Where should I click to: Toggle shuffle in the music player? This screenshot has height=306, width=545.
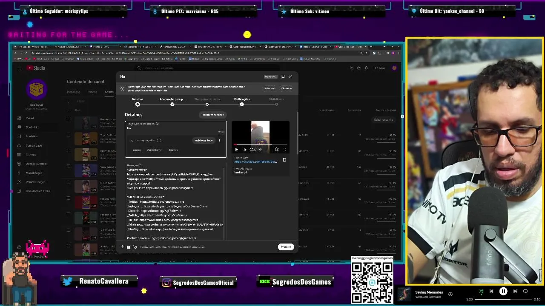[x=481, y=292]
